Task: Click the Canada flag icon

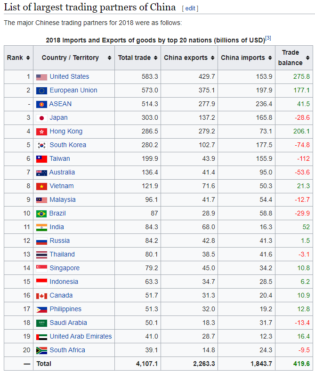Action: point(41,296)
